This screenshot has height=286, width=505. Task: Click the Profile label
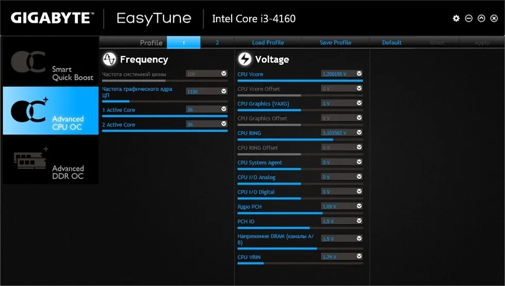coord(151,43)
